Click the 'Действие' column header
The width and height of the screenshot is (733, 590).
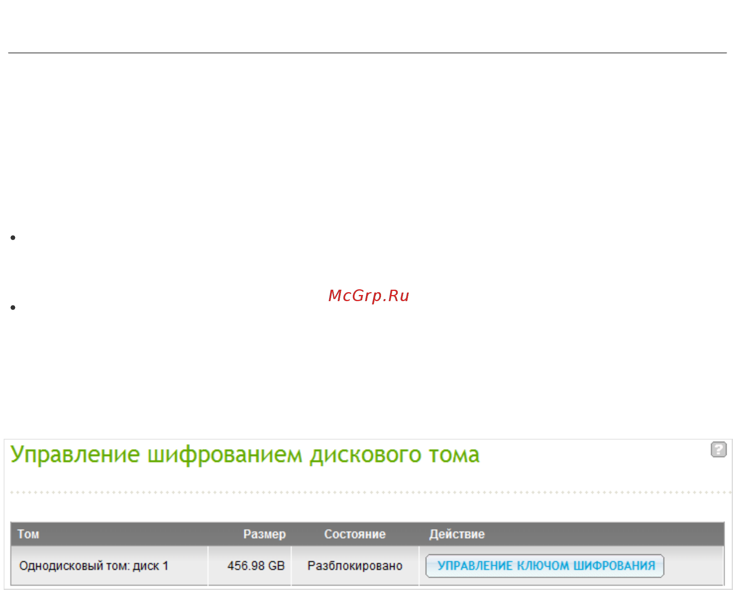pos(457,534)
